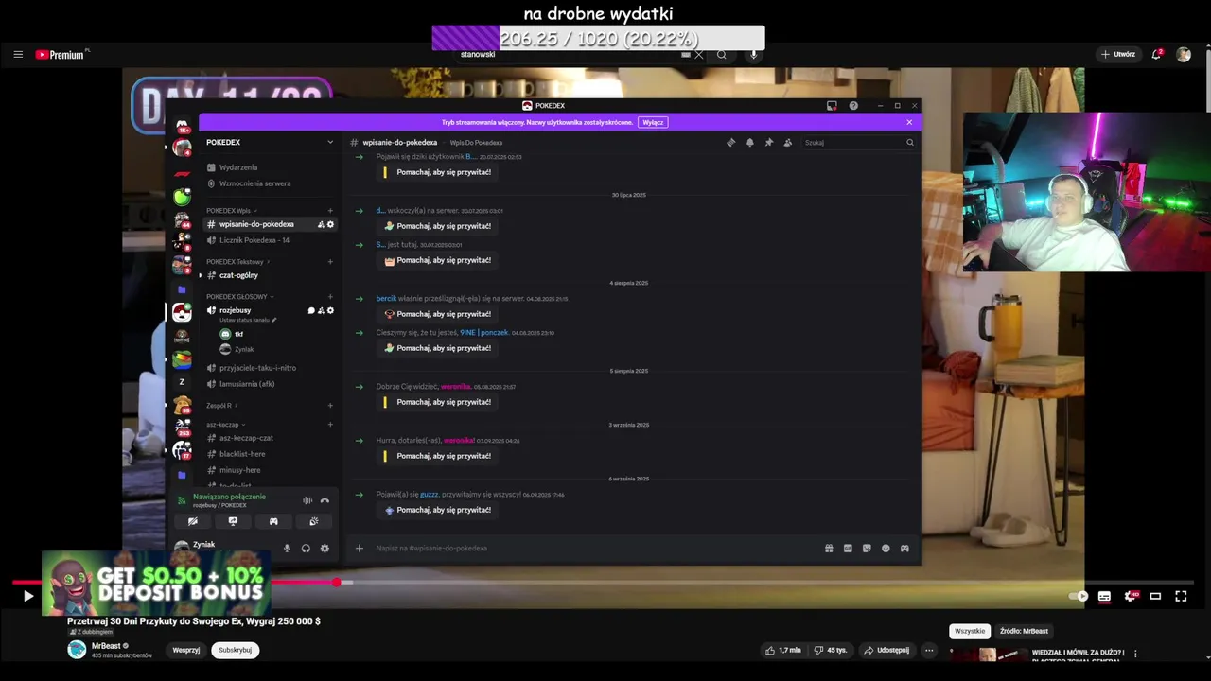The width and height of the screenshot is (1211, 681).
Task: Share your screen in voice panel
Action: pyautogui.click(x=233, y=521)
